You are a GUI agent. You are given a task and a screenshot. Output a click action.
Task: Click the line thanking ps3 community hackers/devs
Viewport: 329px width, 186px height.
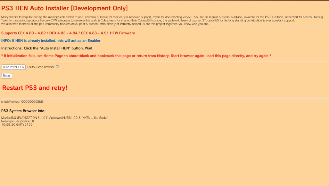pyautogui.click(x=106, y=24)
